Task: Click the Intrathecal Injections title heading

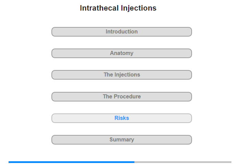Action: 118,8
